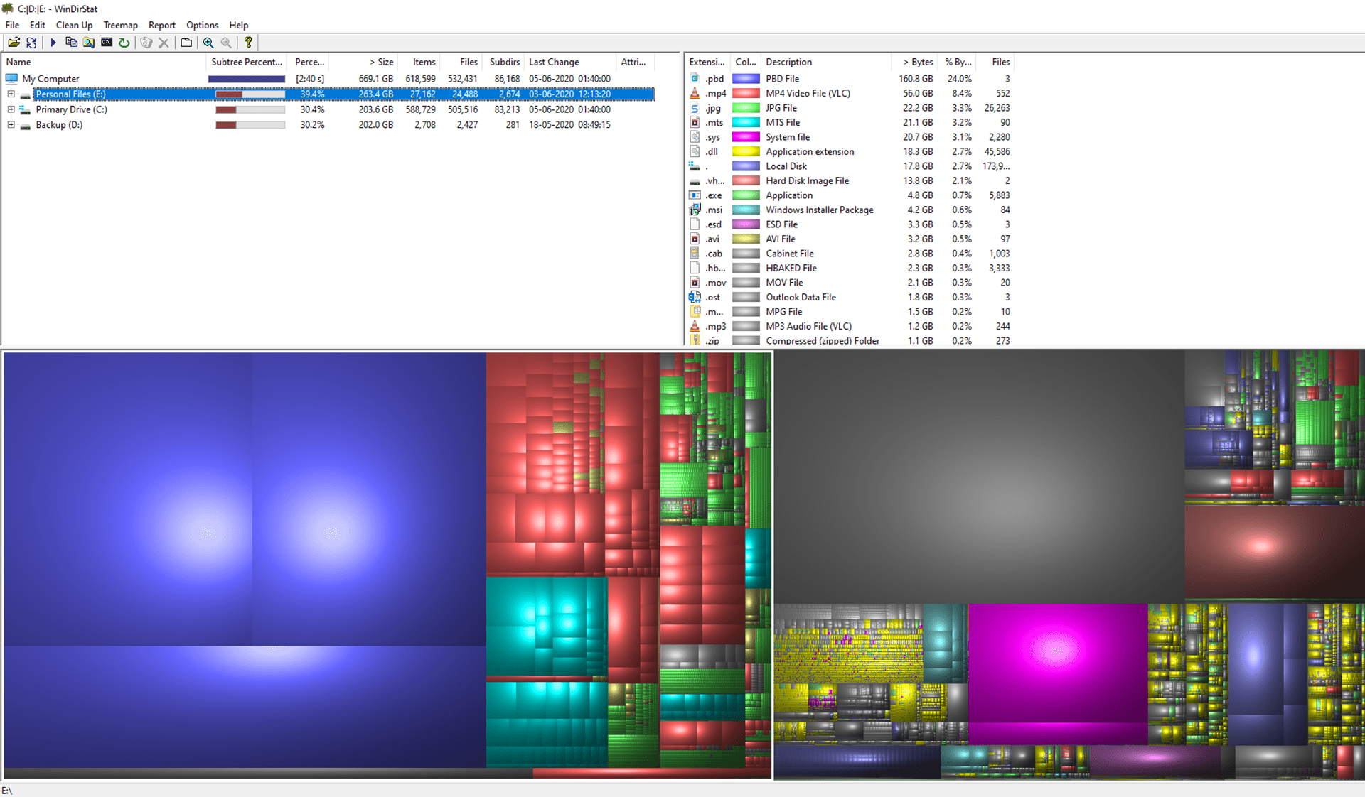
Task: Expand the Primary Drive C: tree item
Action: pos(11,108)
